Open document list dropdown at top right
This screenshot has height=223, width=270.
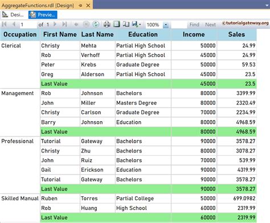point(267,5)
